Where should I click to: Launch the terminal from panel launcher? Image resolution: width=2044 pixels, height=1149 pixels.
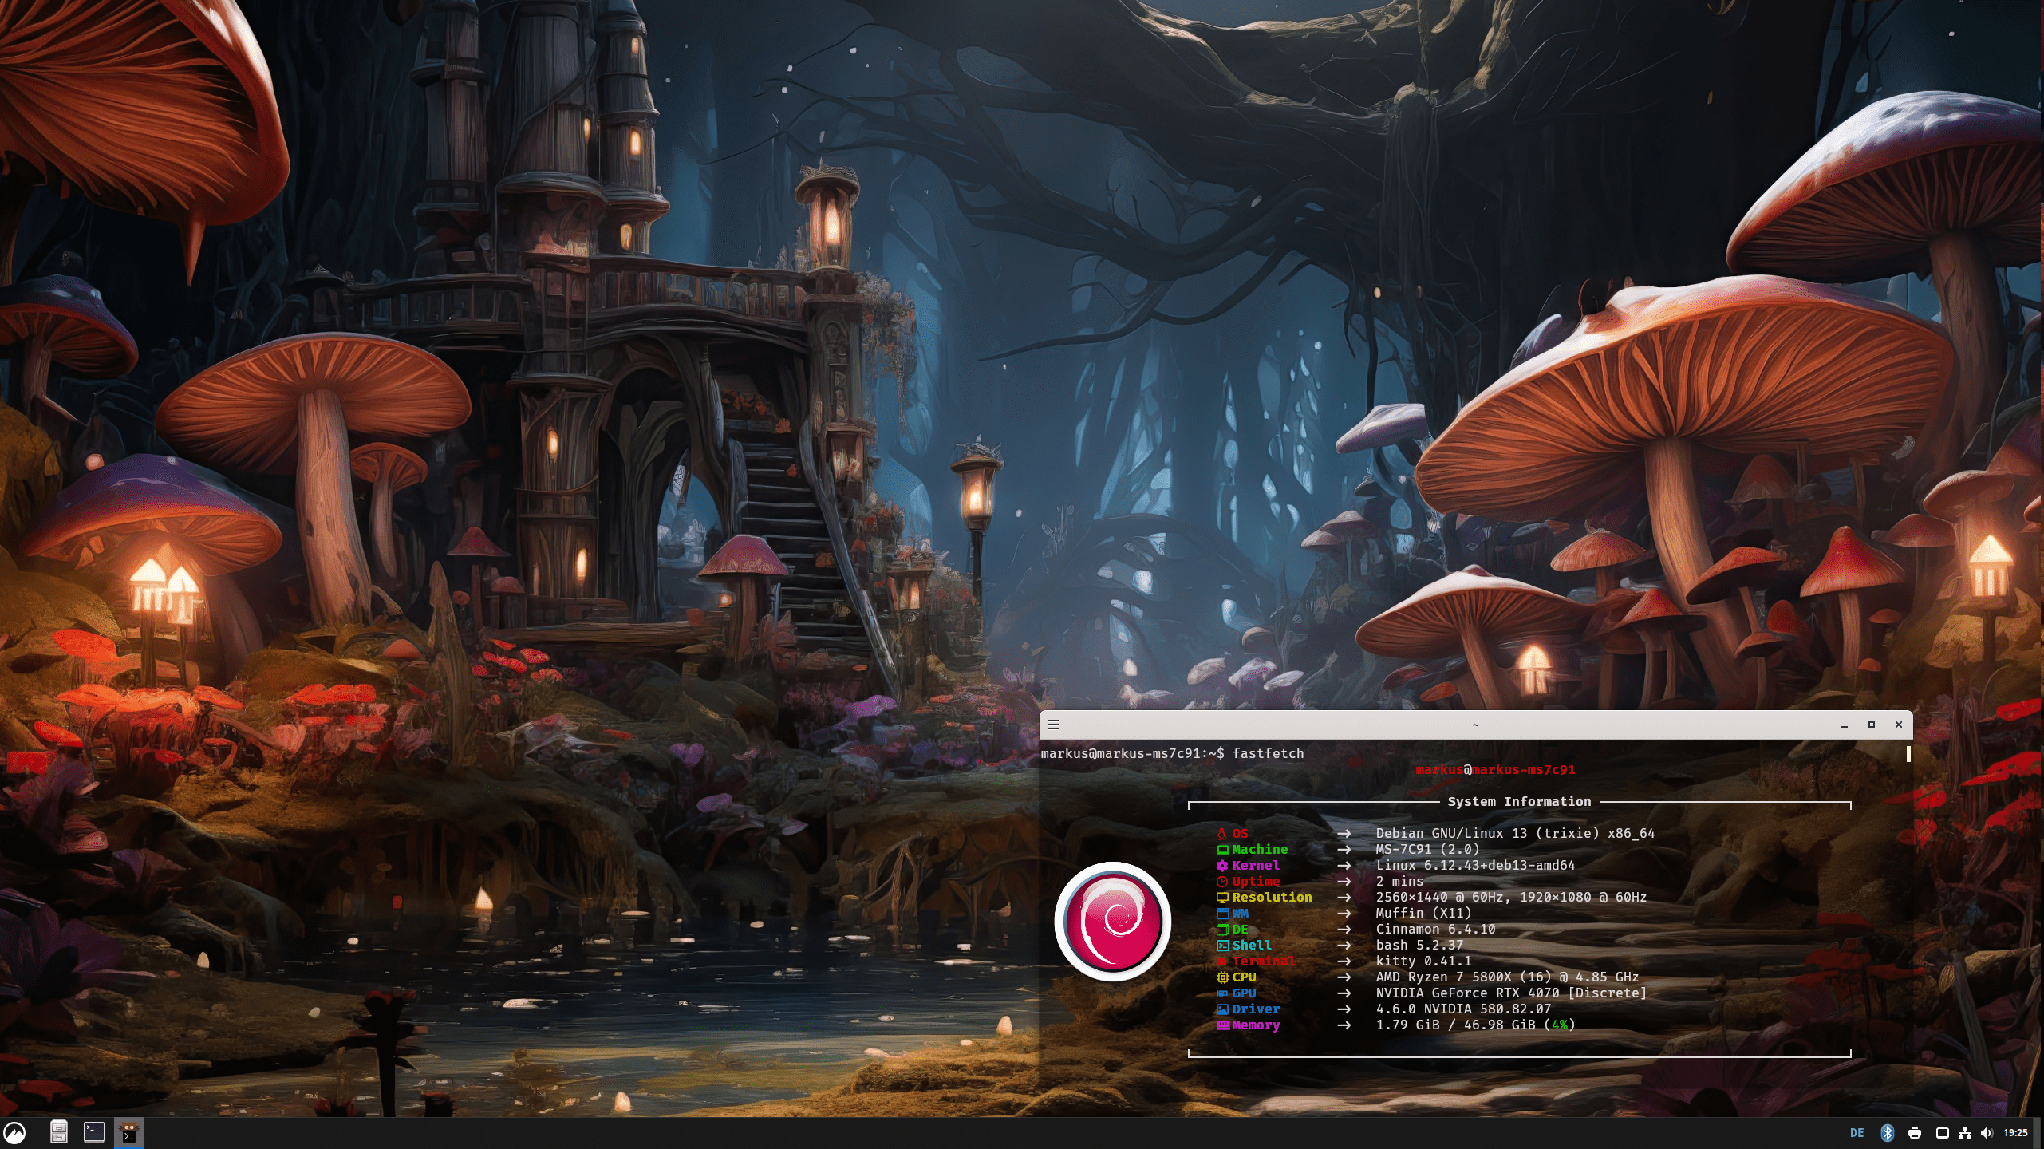click(94, 1132)
